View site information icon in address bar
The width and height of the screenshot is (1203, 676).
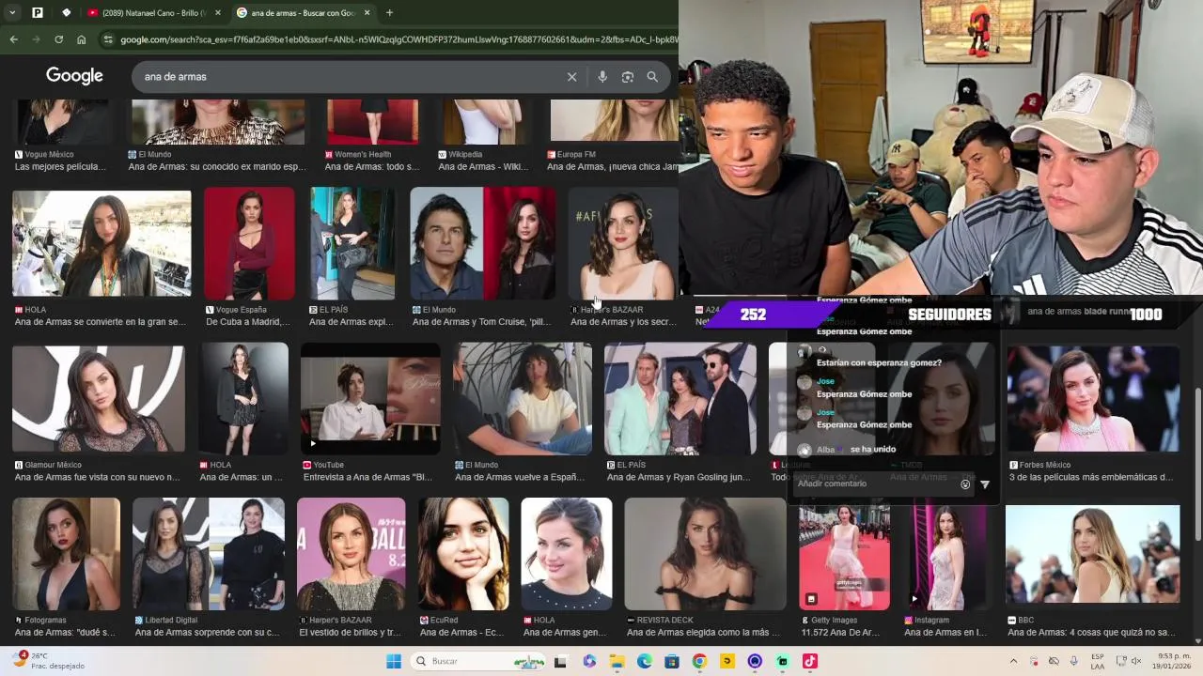coord(108,39)
